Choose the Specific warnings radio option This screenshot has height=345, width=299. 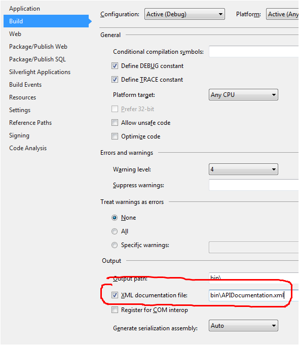(115, 245)
